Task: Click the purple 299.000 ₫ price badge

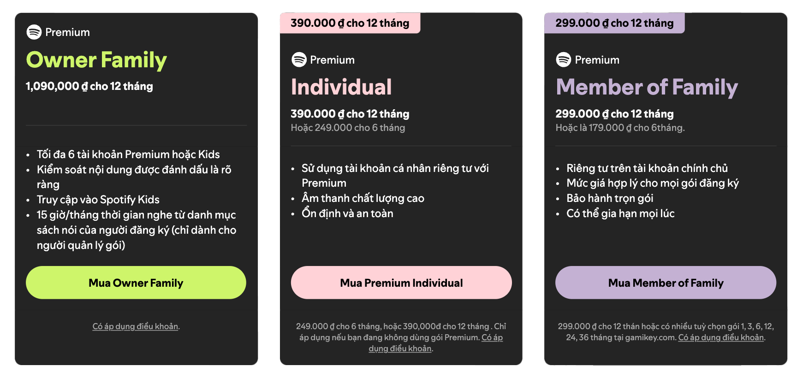Action: click(x=614, y=23)
